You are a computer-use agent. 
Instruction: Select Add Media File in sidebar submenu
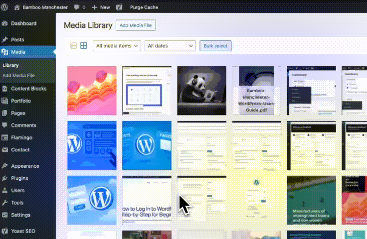pos(18,76)
